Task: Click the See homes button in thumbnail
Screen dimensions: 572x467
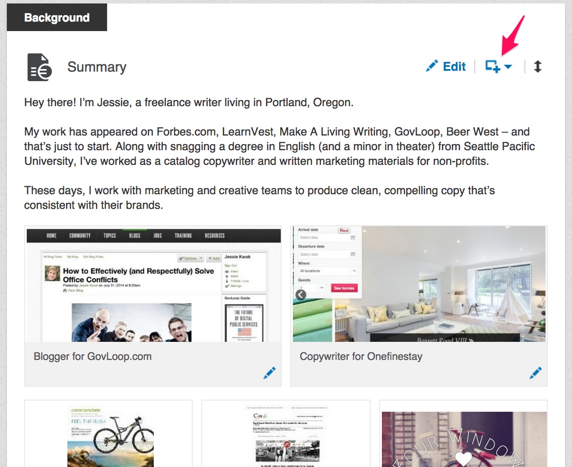Action: tap(344, 288)
